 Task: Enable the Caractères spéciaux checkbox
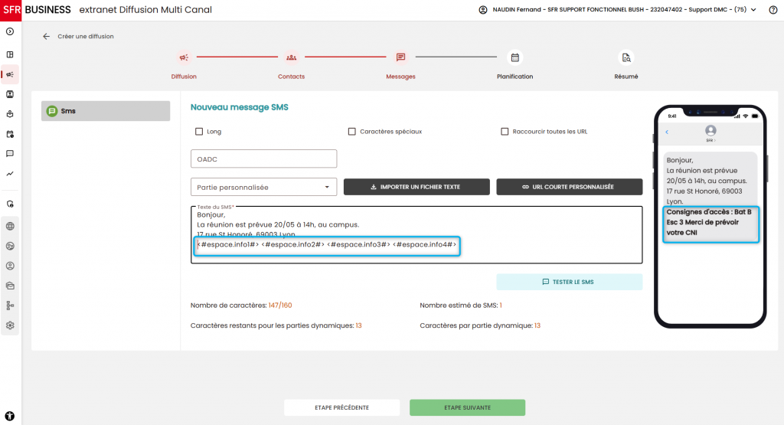click(x=352, y=132)
